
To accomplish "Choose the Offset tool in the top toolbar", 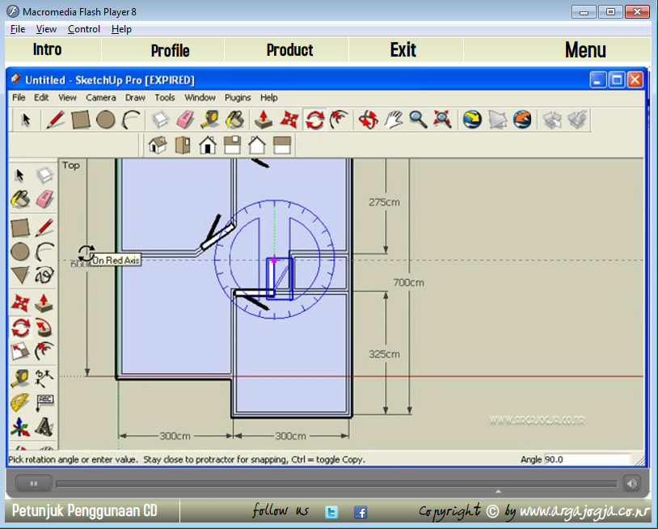I will [339, 120].
